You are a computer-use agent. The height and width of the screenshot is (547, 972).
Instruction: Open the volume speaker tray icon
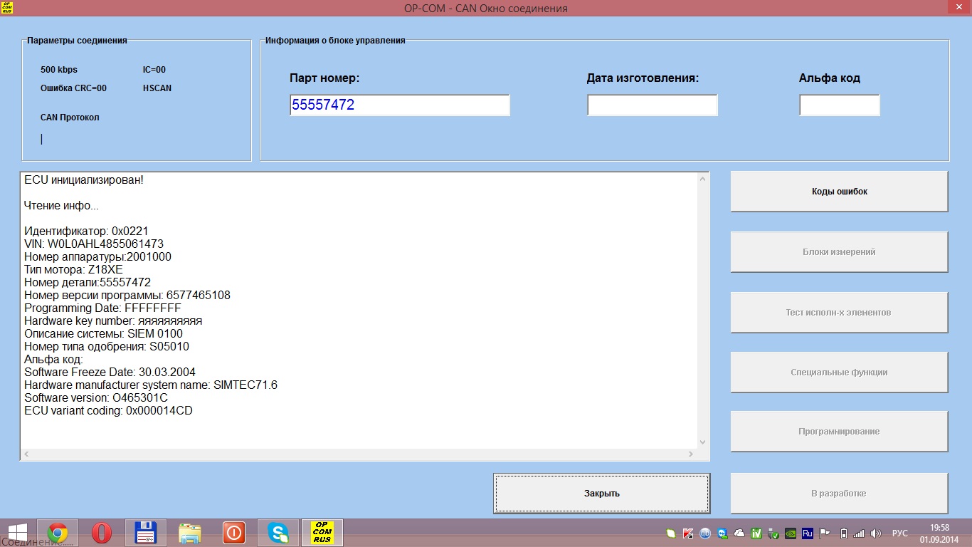[876, 533]
